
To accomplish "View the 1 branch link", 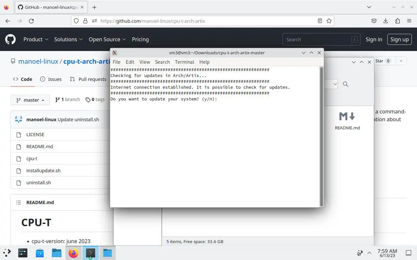I will tap(68, 99).
